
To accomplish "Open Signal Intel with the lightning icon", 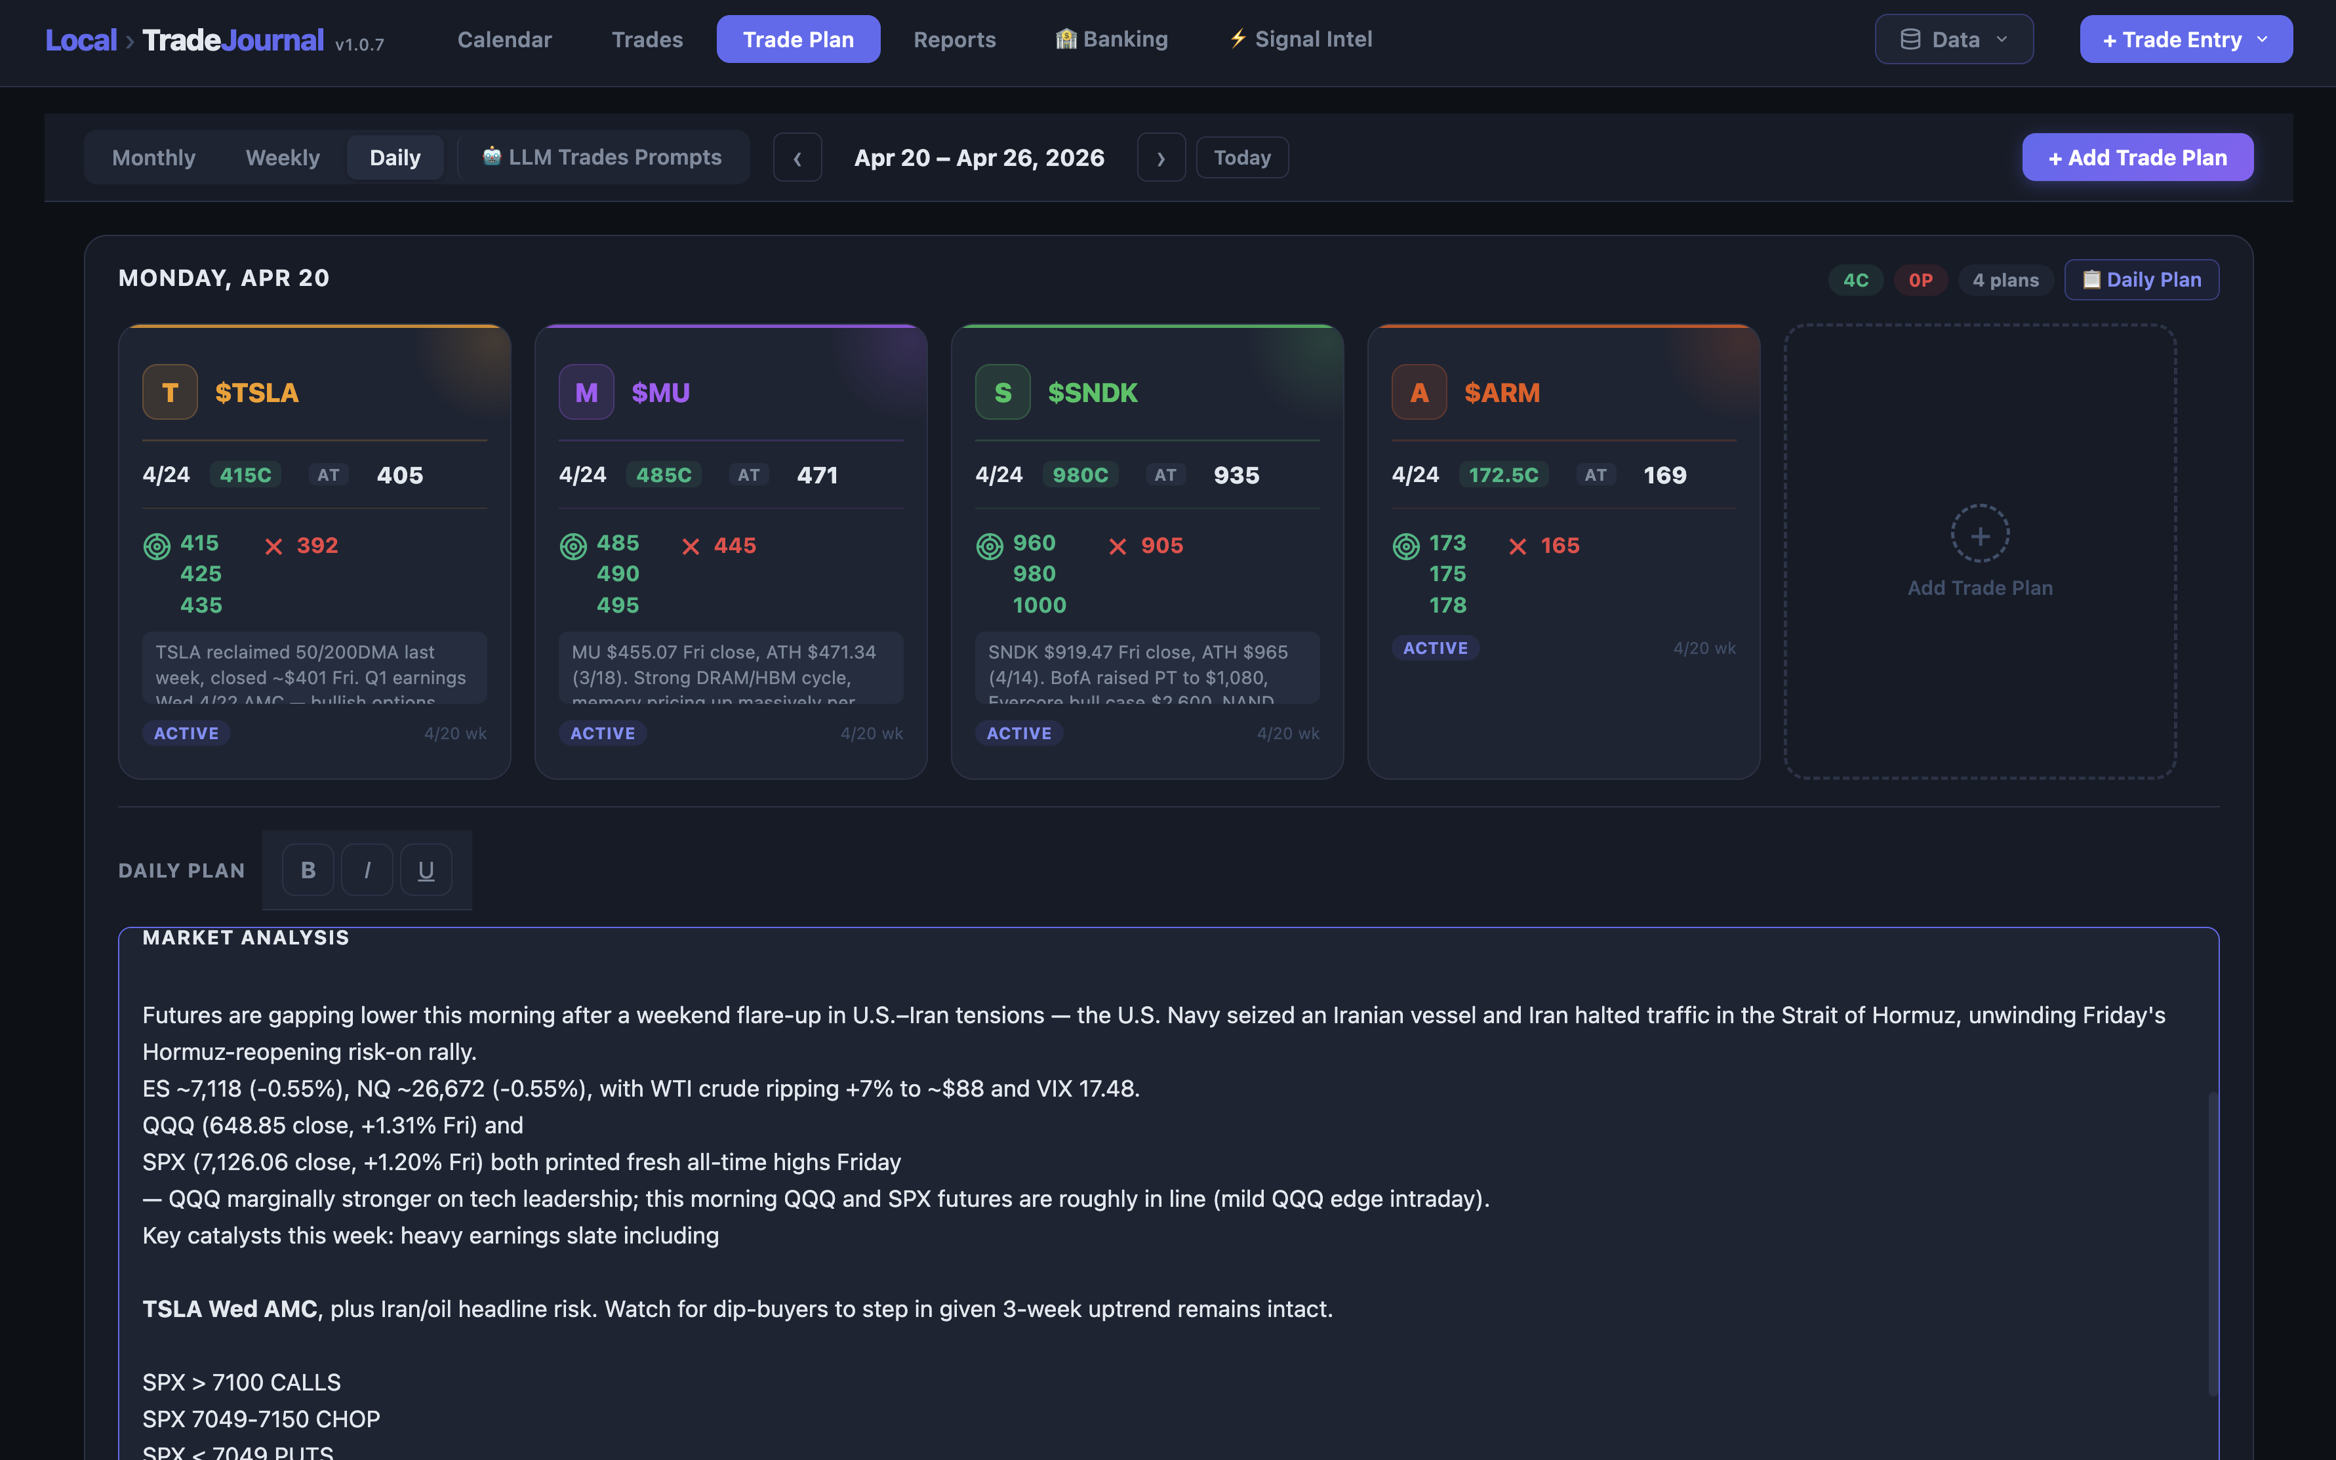I will click(1299, 39).
